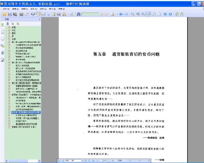The width and height of the screenshot is (204, 163).
Task: Adjust the zoom slider in bottom bar
Action: 140,160
